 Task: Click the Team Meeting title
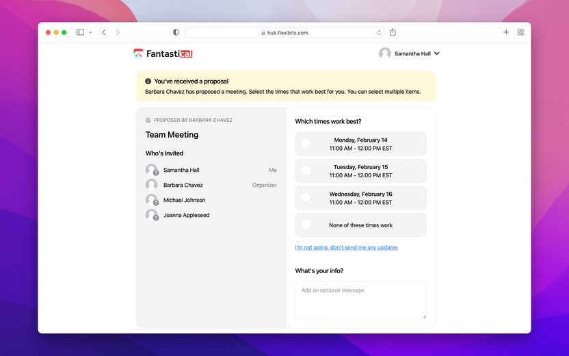pos(172,135)
